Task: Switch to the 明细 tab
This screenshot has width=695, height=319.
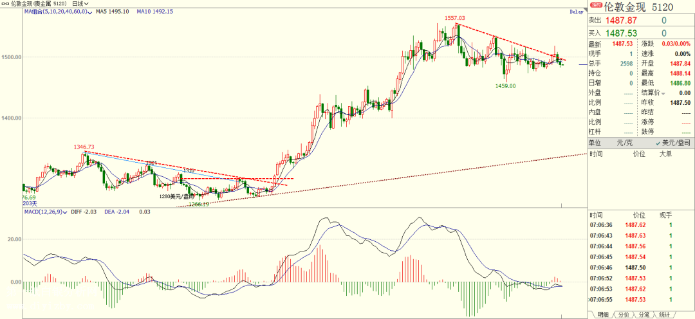Action: pyautogui.click(x=603, y=314)
